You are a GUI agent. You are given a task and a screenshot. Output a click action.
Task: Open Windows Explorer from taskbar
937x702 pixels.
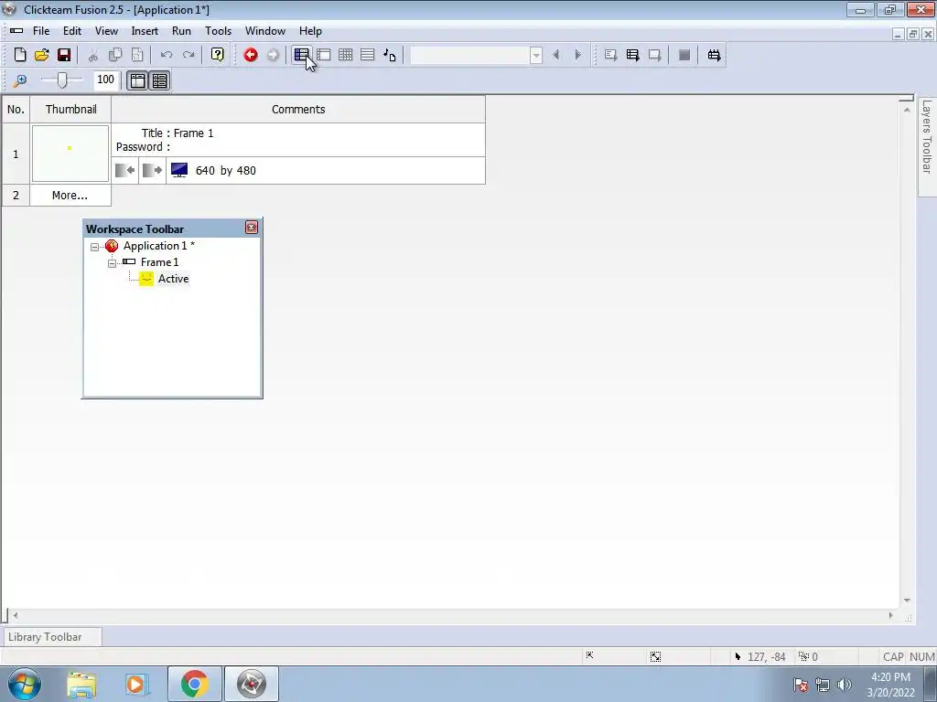click(81, 684)
